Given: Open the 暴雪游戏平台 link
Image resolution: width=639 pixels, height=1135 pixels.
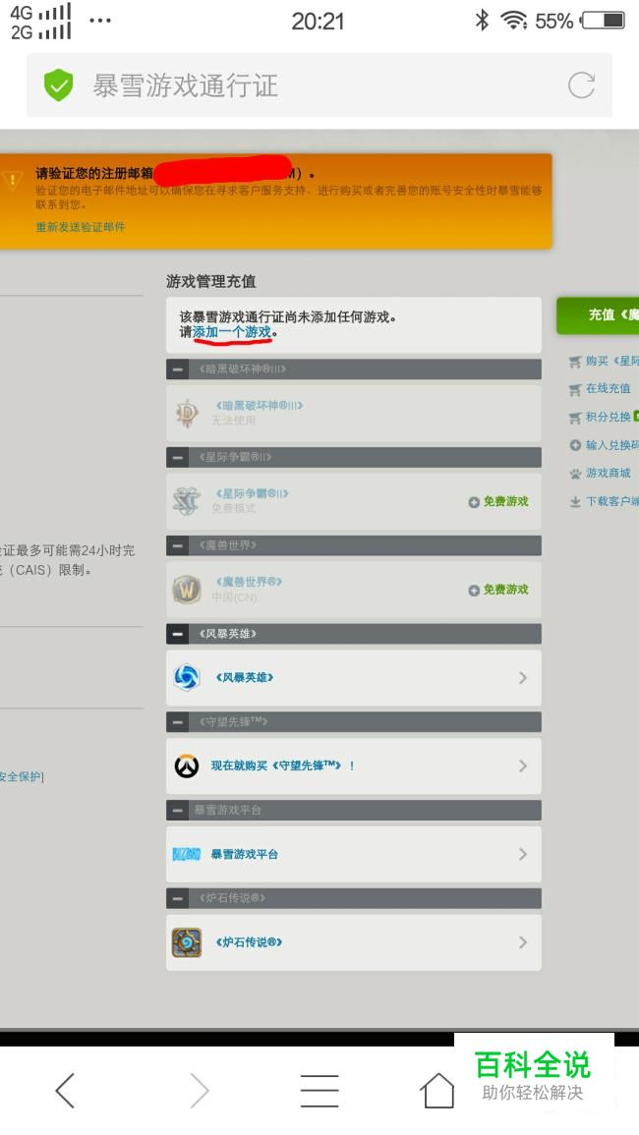Looking at the screenshot, I should (x=244, y=854).
